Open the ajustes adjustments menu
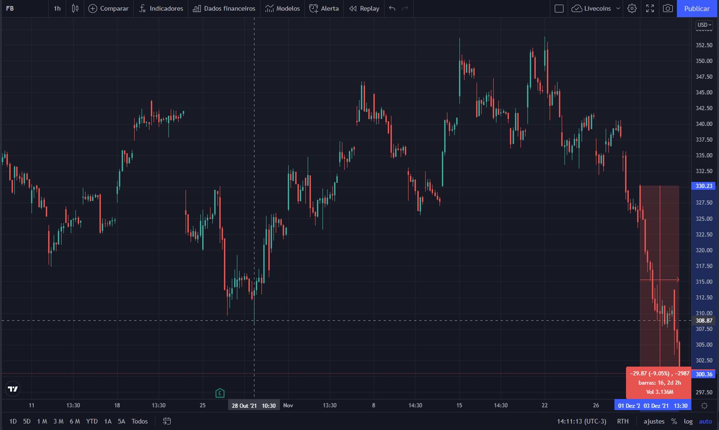This screenshot has width=719, height=430. (x=654, y=421)
